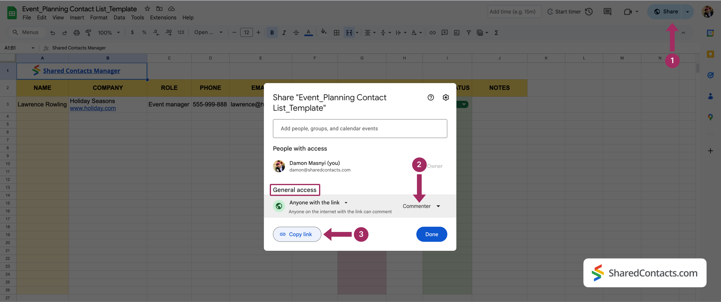Click the functions sigma icon
The image size is (721, 302).
coord(496,32)
